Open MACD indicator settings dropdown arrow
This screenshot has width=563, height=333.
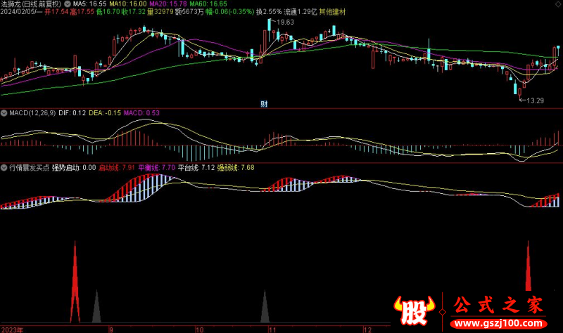coord(4,113)
